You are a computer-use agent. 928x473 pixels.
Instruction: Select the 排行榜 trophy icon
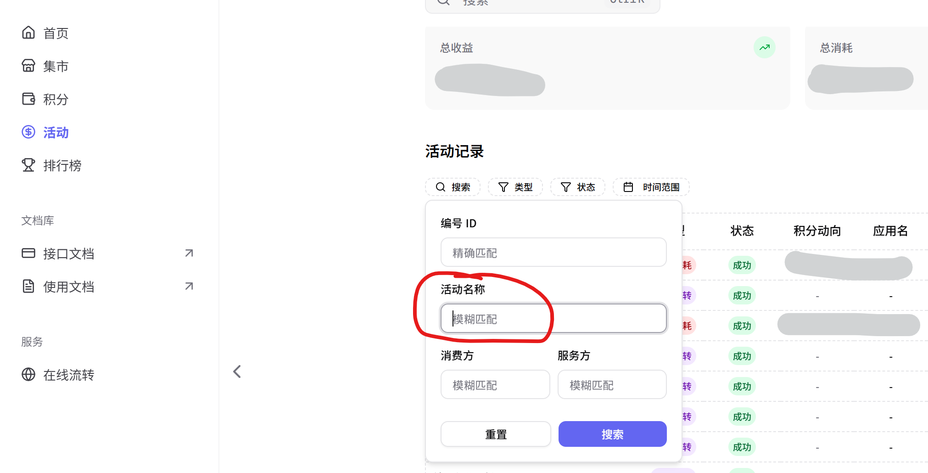pos(28,165)
